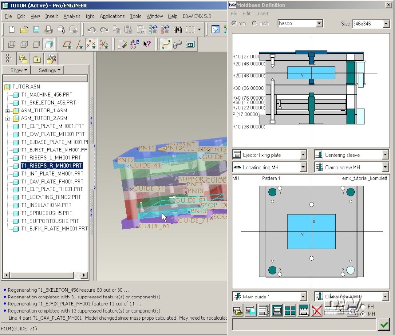The width and height of the screenshot is (395, 335).
Task: Toggle datum points display
Action: click(91, 45)
